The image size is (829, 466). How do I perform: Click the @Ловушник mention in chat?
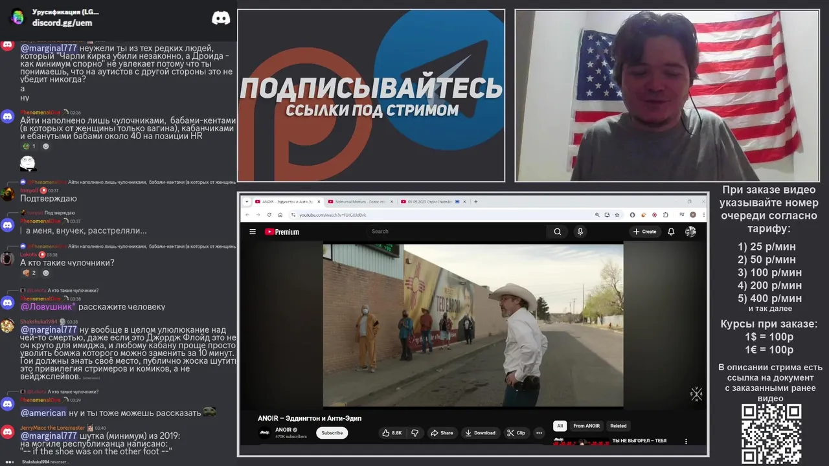[x=48, y=307]
